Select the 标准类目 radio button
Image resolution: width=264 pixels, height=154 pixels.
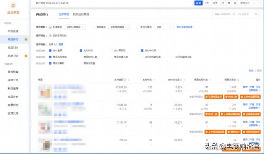[50, 27]
